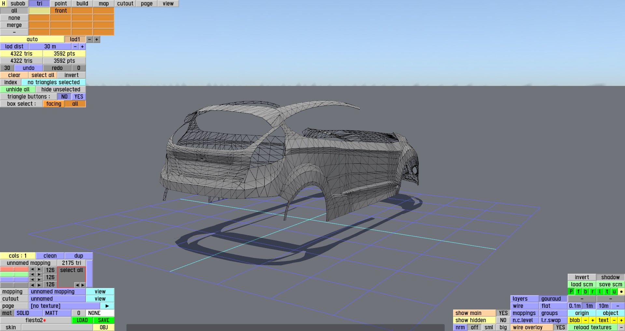The height and width of the screenshot is (331, 625).
Task: Select front view with the f button
Action: [578, 292]
